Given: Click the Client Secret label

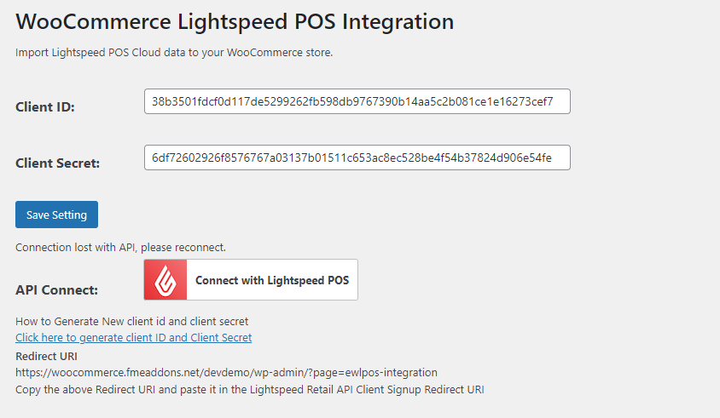Looking at the screenshot, I should coord(57,163).
